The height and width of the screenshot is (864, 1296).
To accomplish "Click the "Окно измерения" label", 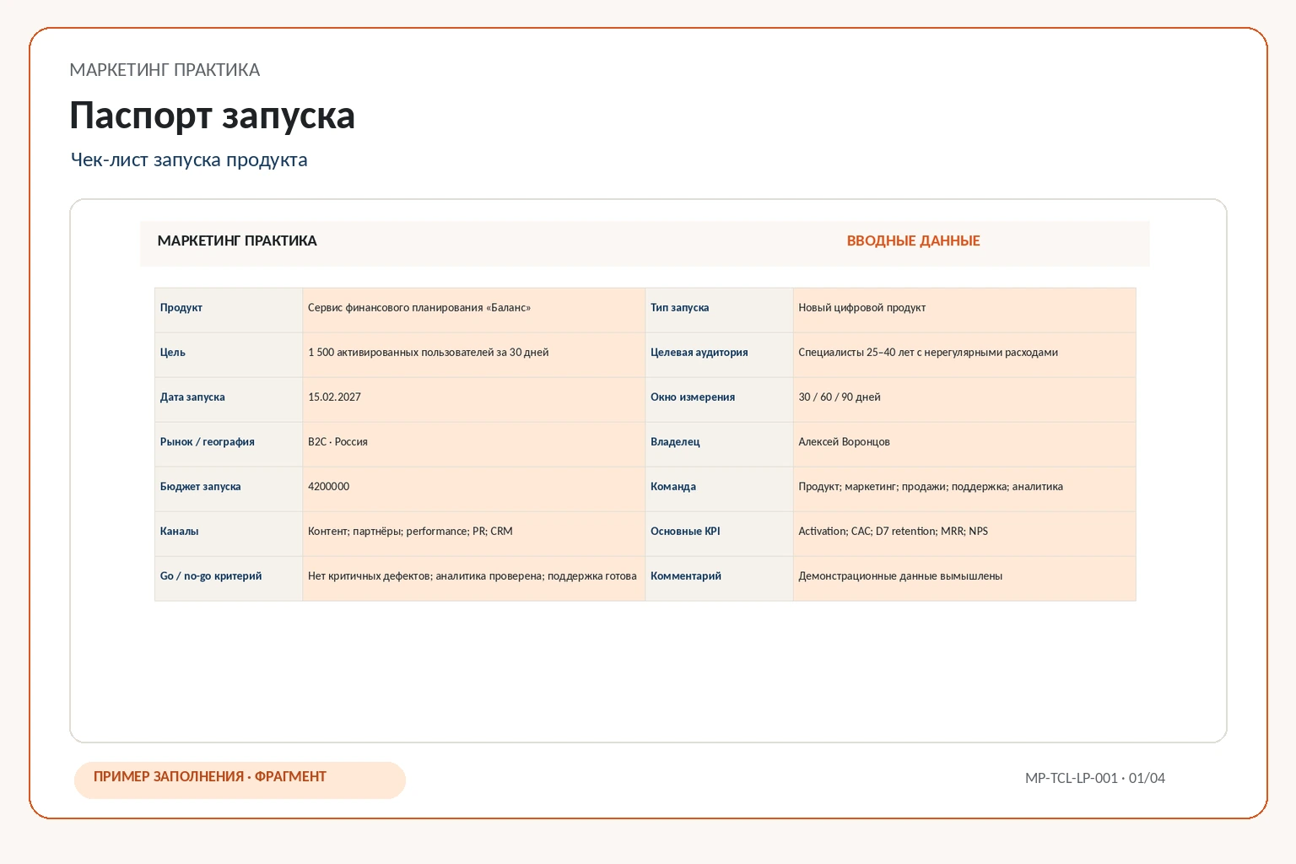I will point(719,399).
